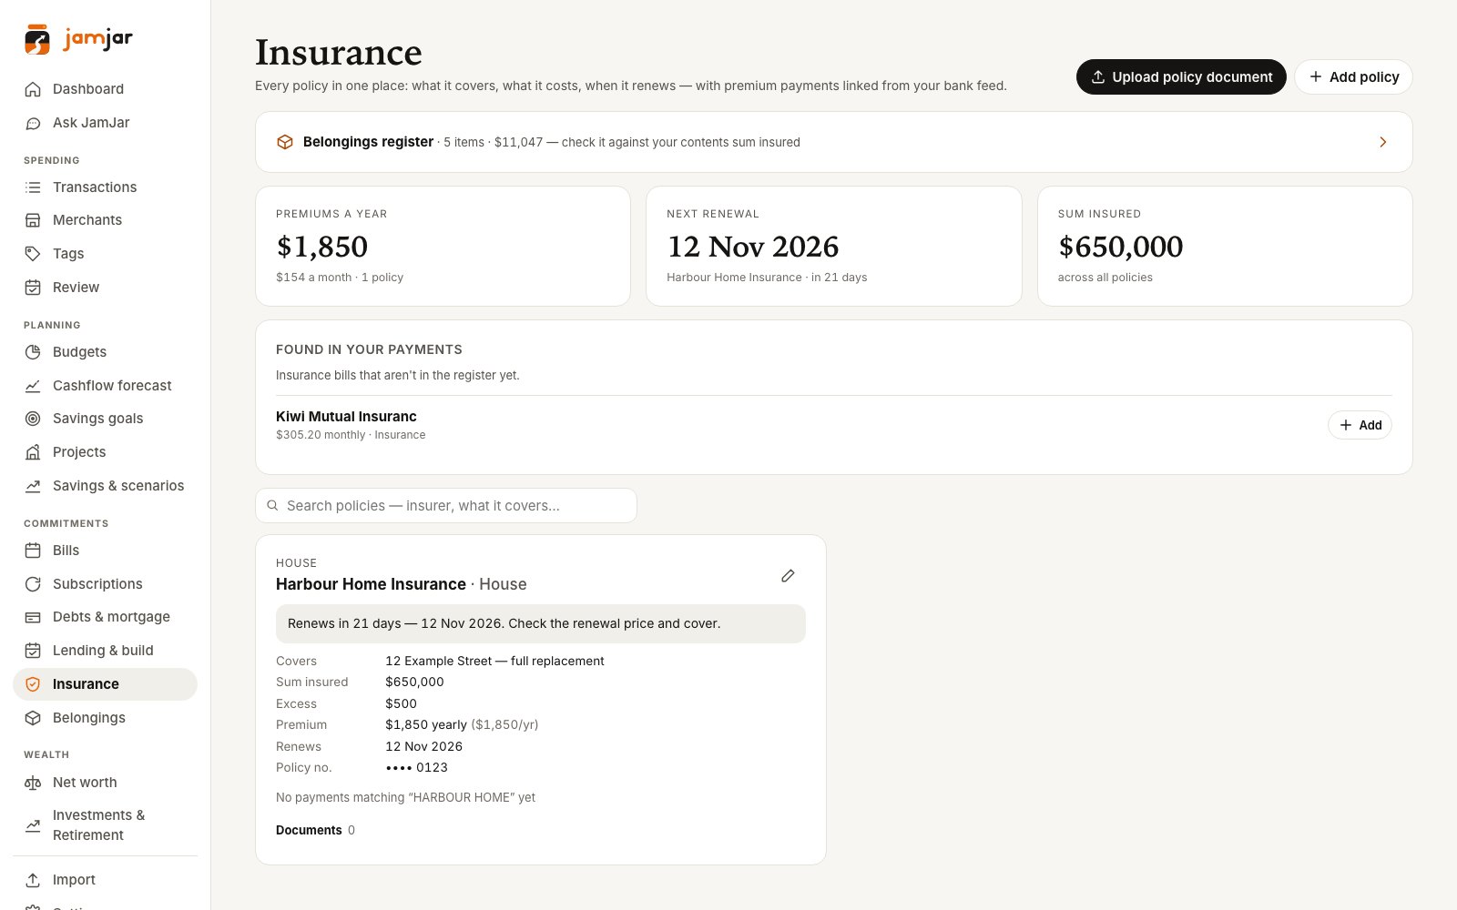Click the Premiums a year card
This screenshot has height=910, width=1457.
tap(443, 247)
